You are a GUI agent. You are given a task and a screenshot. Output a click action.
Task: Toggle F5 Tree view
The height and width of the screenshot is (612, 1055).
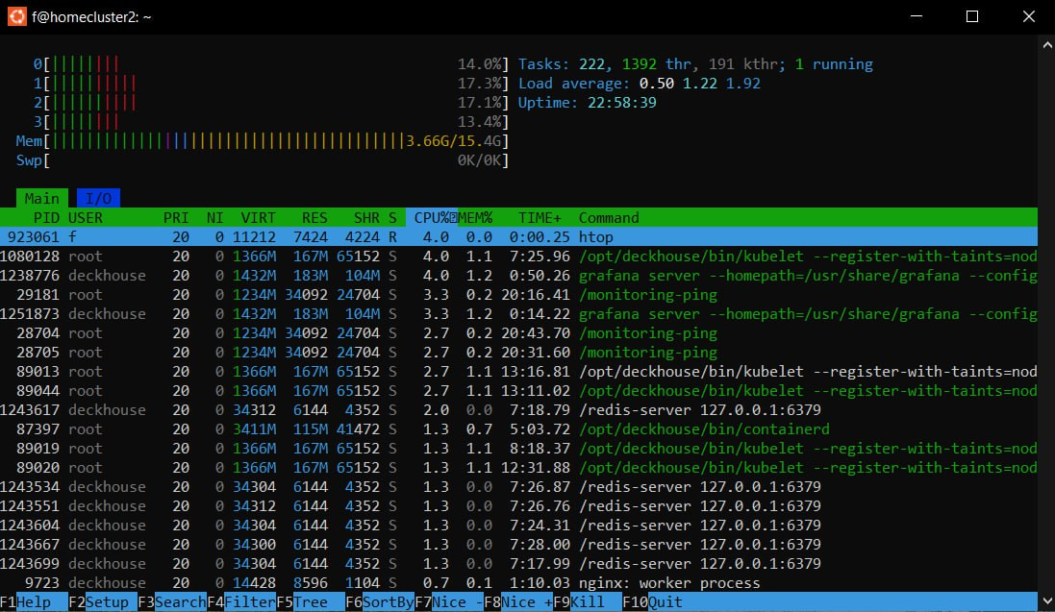pyautogui.click(x=311, y=601)
